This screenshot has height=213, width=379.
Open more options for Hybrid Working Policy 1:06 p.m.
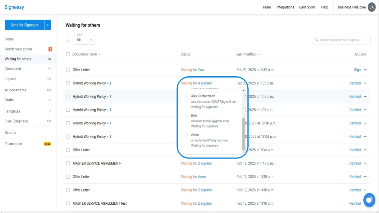coord(366,83)
